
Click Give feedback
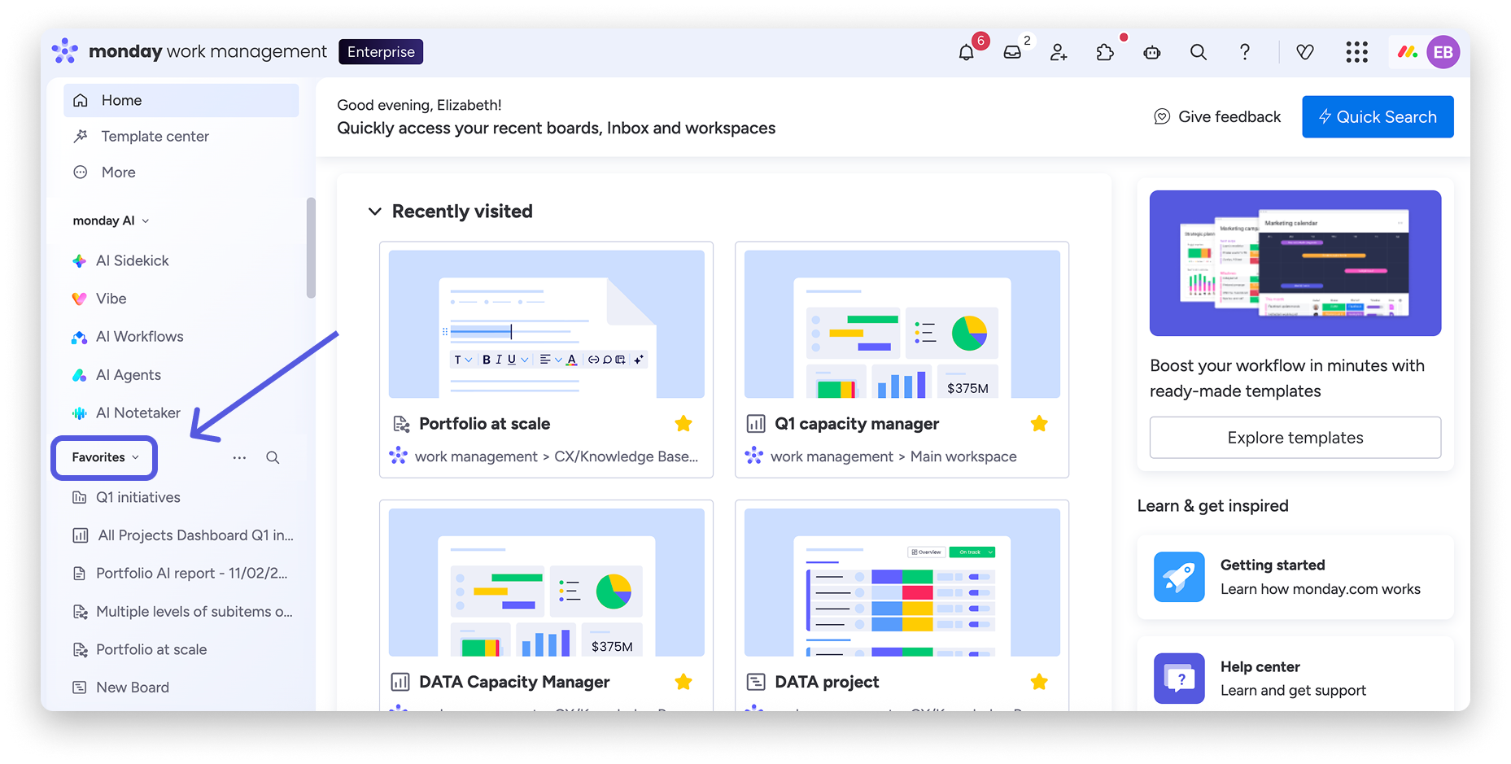[x=1217, y=116]
